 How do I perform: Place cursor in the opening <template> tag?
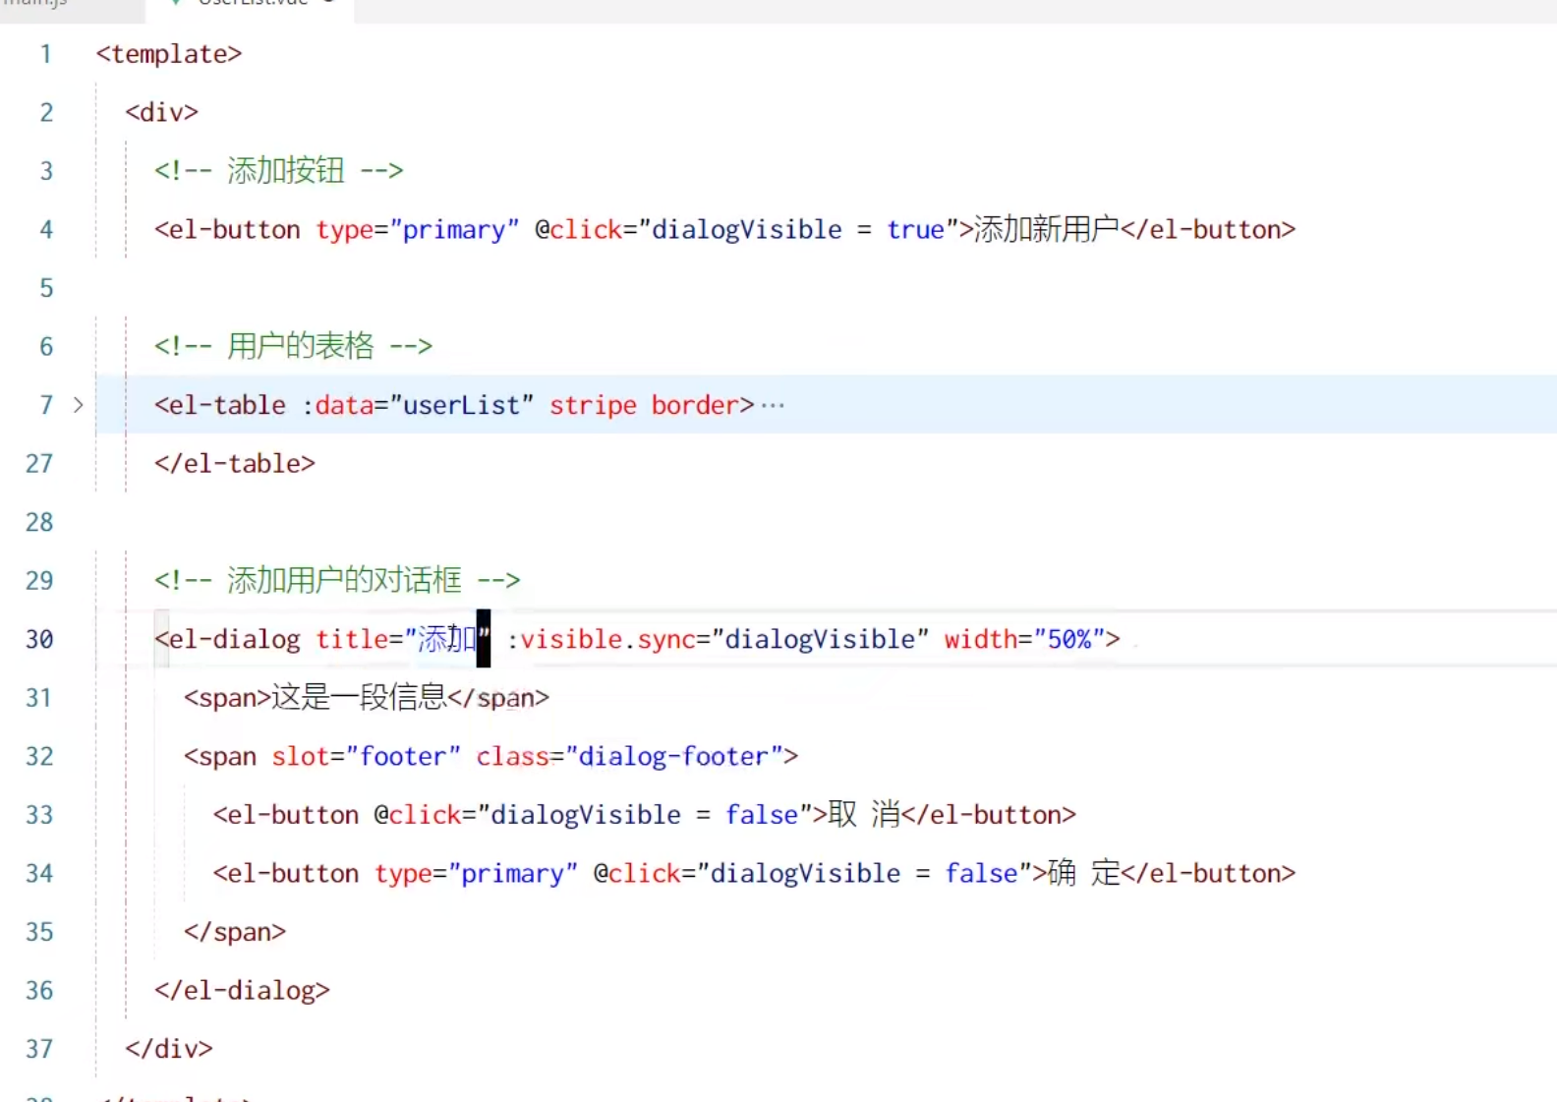168,54
